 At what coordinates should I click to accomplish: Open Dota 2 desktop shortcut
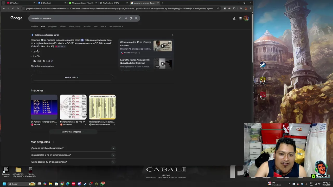coord(263,96)
